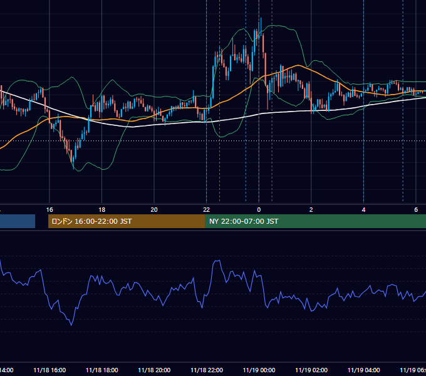Click the 18 hour label on price chart axis

(102, 210)
